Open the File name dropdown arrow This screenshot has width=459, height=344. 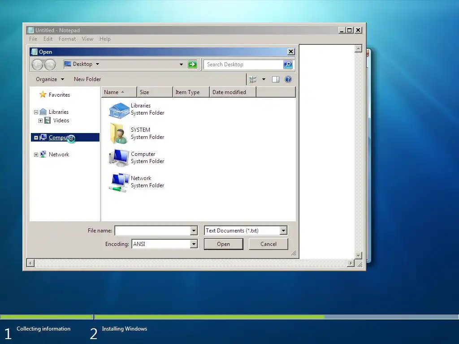point(194,231)
